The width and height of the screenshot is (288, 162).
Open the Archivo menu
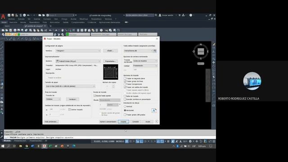(x=11, y=19)
